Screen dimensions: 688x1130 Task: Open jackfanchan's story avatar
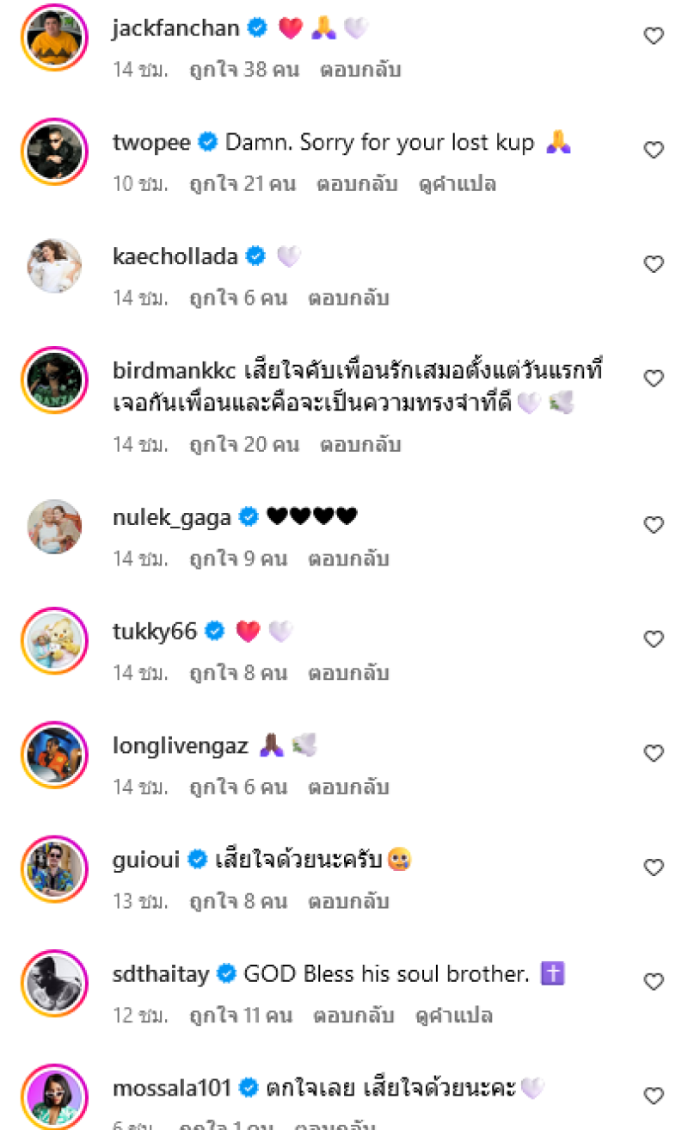tap(54, 36)
